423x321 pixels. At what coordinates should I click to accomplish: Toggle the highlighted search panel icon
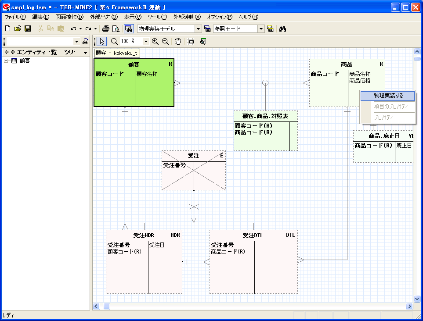tap(129, 29)
